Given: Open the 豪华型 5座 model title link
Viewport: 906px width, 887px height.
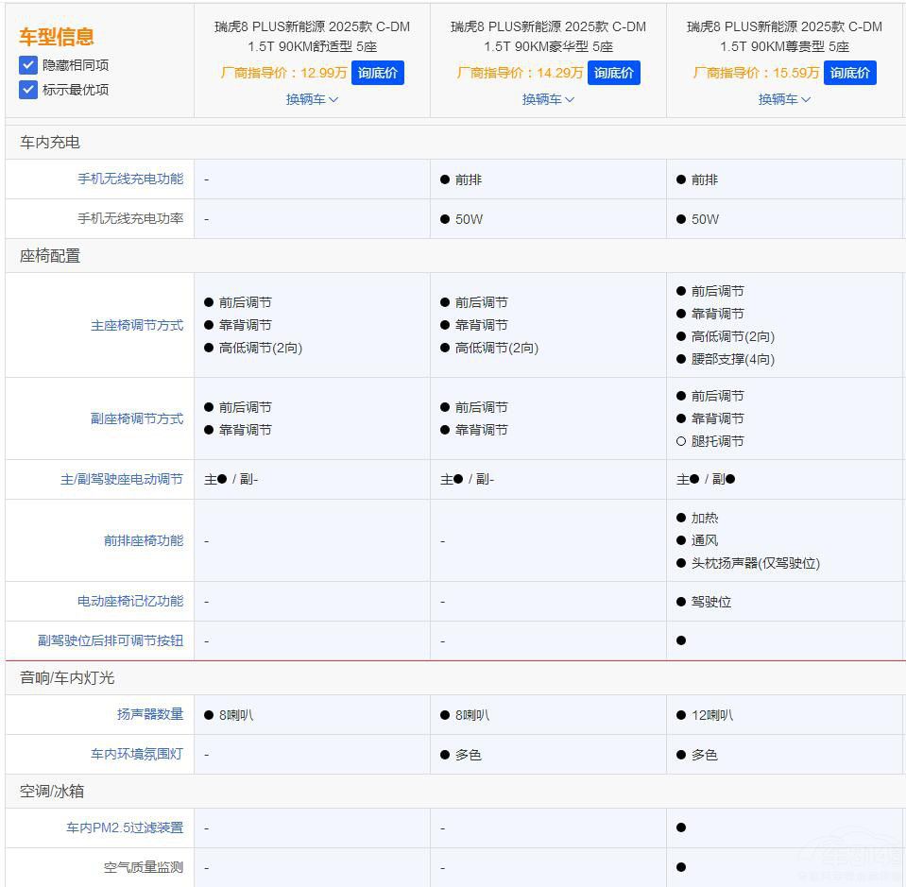Looking at the screenshot, I should (548, 36).
